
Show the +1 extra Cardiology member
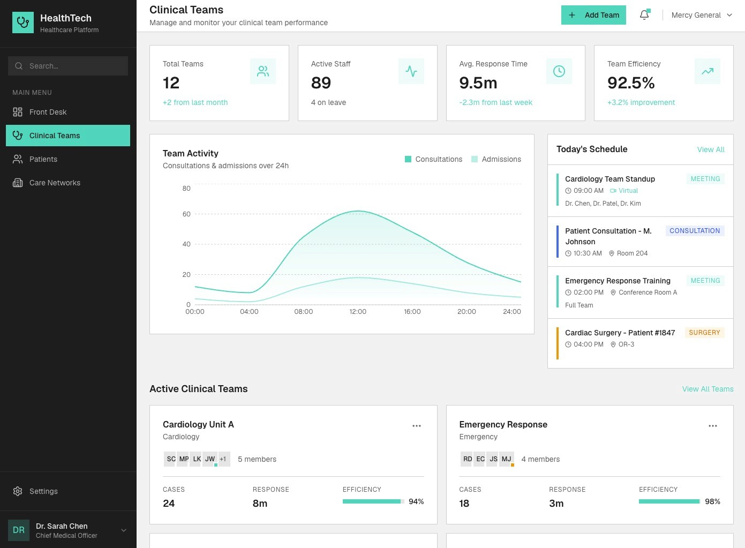coord(223,459)
